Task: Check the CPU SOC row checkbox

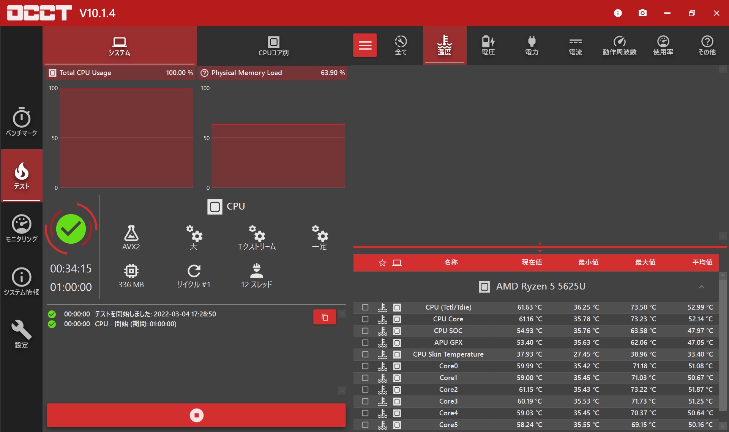Action: (365, 331)
